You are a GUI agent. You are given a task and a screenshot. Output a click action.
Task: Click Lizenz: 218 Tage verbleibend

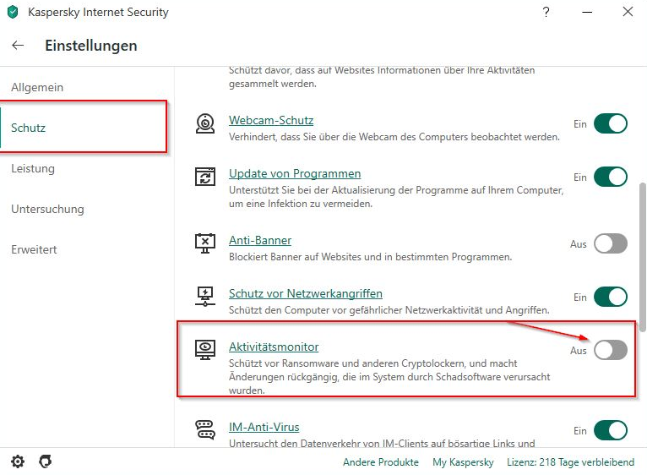tap(571, 461)
